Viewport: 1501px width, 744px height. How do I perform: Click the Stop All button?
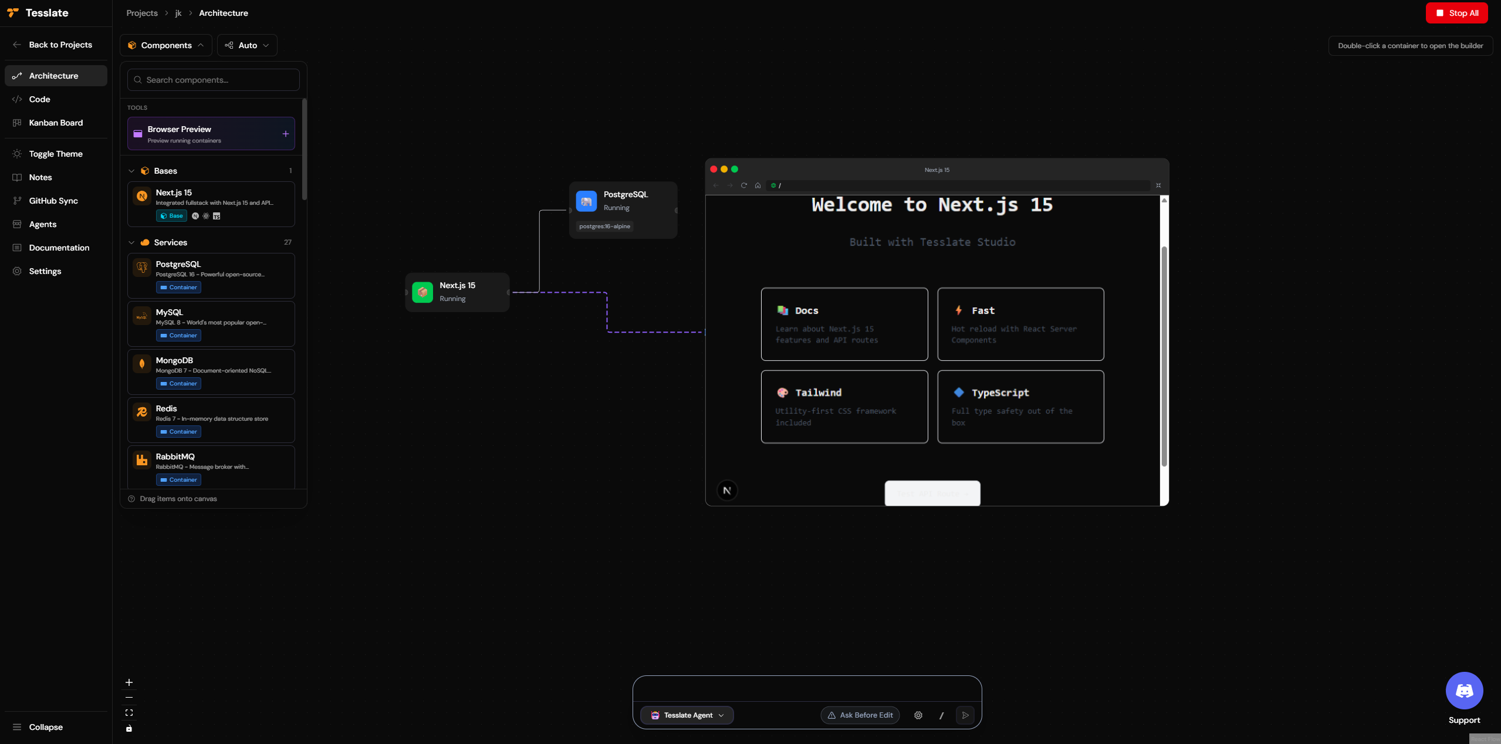(x=1457, y=13)
